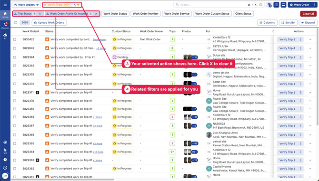Open the help question mark icon

pyautogui.click(x=5, y=160)
